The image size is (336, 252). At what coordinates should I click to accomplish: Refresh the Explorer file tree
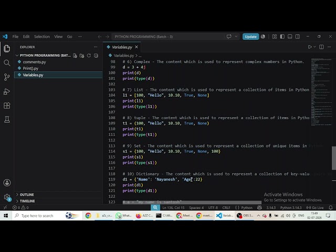[x=89, y=56]
